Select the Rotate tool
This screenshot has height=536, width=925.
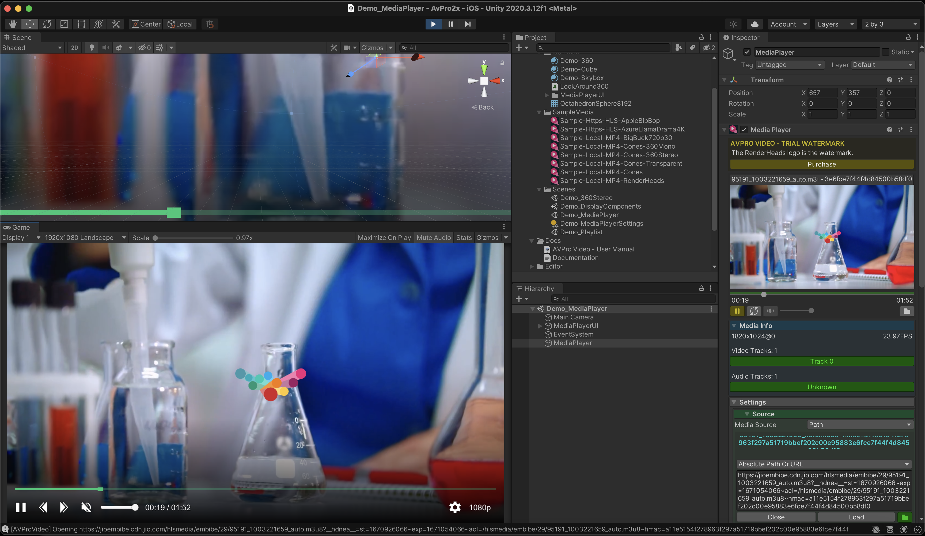point(47,24)
